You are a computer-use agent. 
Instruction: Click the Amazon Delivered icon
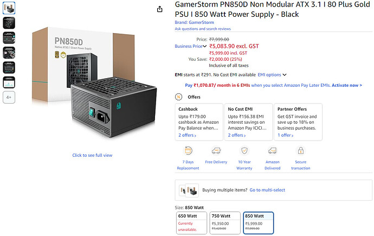(x=273, y=151)
